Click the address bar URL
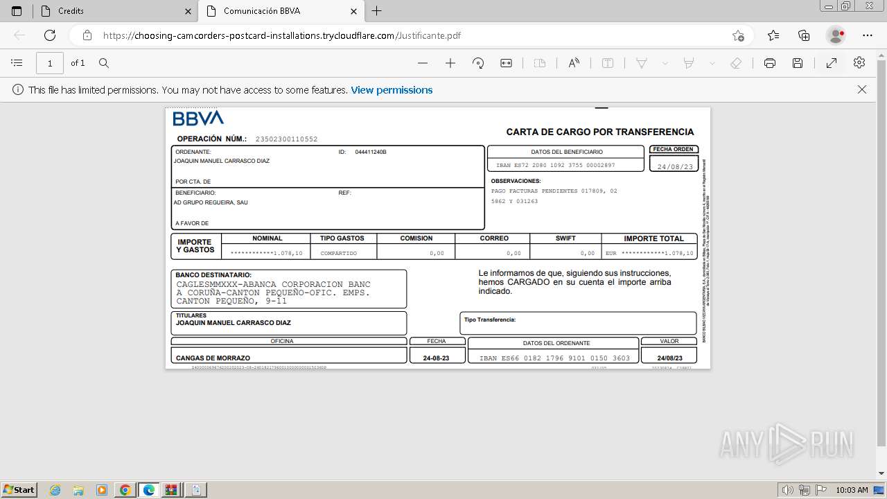The image size is (887, 499). coord(282,35)
